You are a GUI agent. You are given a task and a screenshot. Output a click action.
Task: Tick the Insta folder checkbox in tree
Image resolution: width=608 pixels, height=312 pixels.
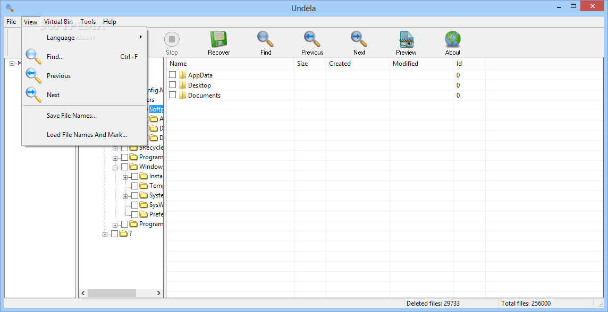click(134, 177)
